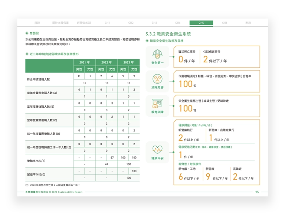The width and height of the screenshot is (285, 215).
Task: Open the 目錄 tab
Action: [37, 23]
